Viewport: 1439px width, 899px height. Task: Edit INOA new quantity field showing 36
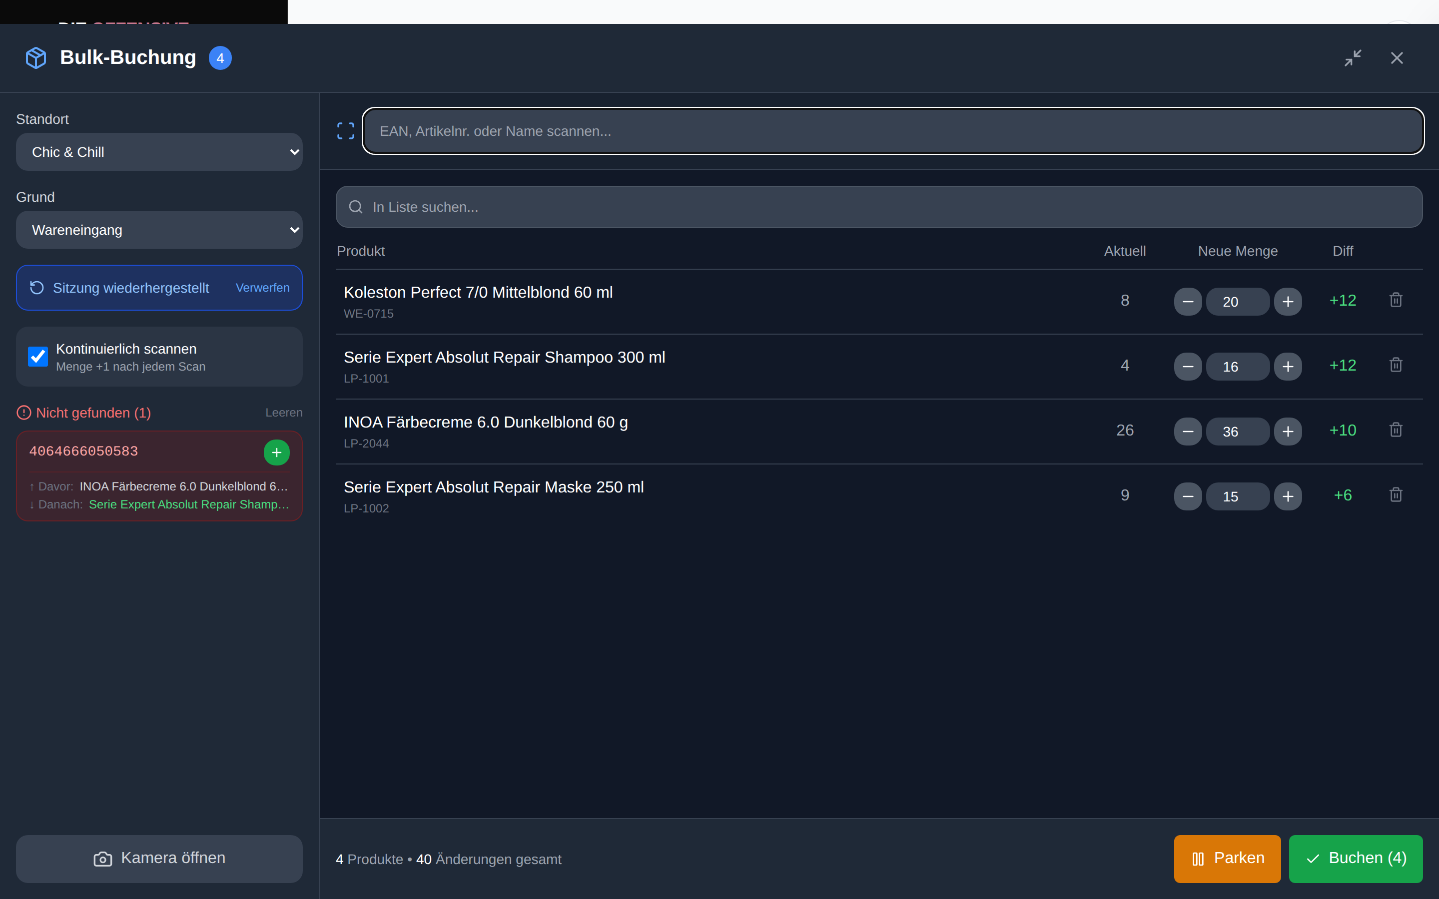(x=1238, y=431)
